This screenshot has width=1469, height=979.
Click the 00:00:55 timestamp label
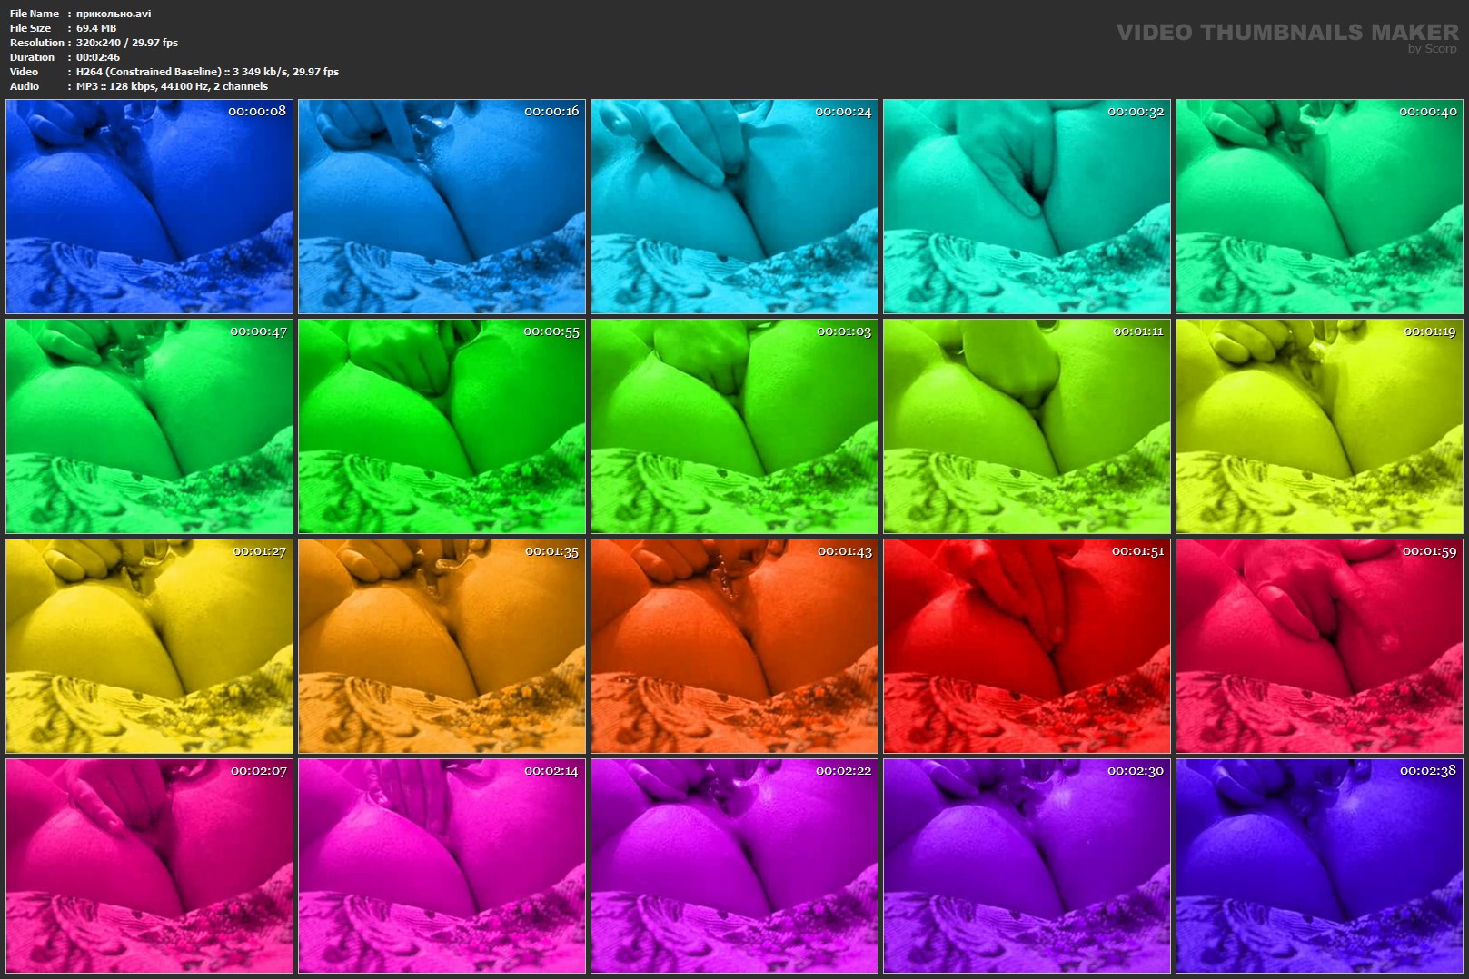(551, 331)
